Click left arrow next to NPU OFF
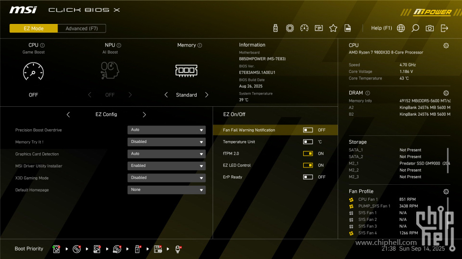462x259 pixels. pos(90,95)
